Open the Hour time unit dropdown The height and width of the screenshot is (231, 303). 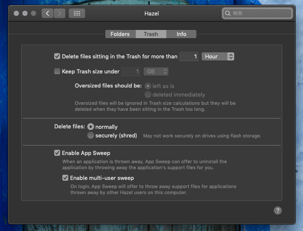(x=218, y=56)
